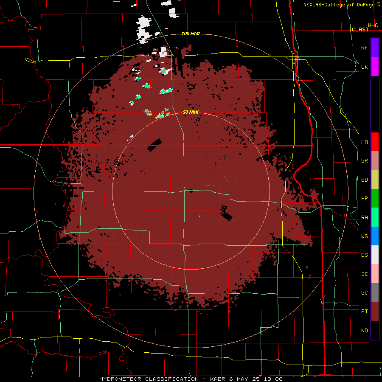This screenshot has width=382, height=382.
Task: Click the 'IC' legend label
Action: point(364,274)
